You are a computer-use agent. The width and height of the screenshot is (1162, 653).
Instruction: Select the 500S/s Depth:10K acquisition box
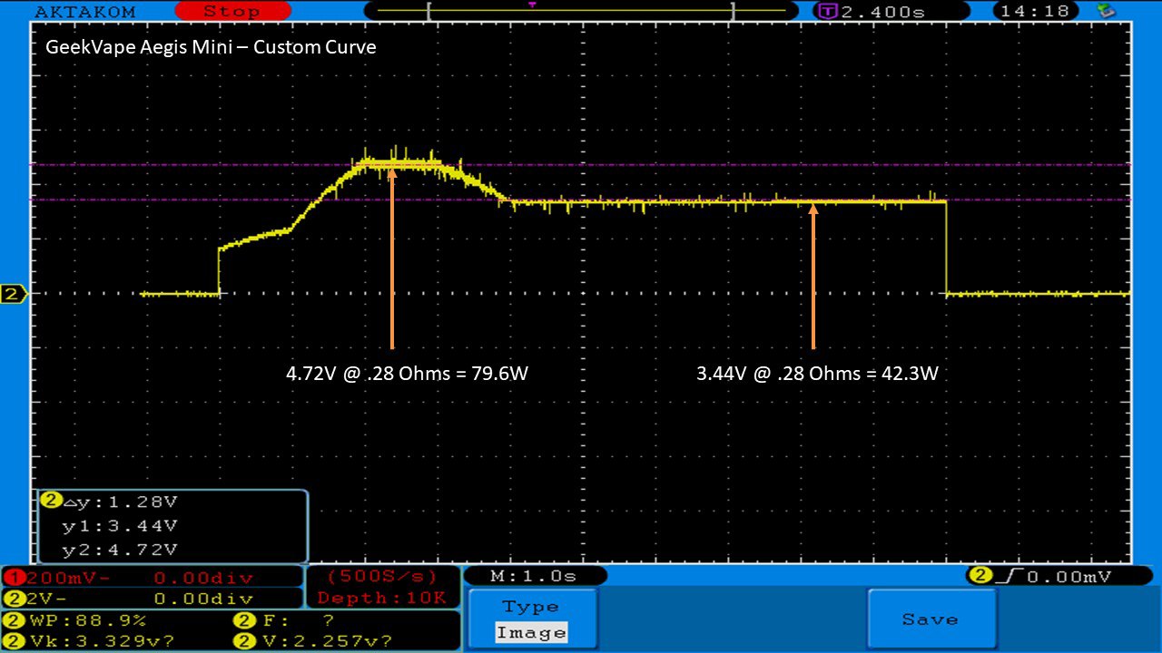pyautogui.click(x=382, y=588)
